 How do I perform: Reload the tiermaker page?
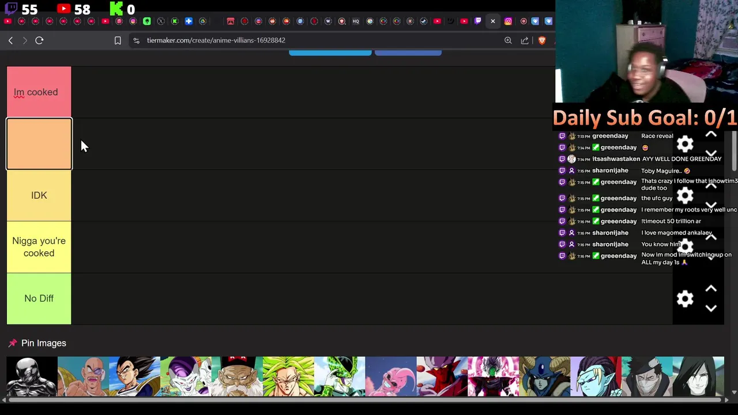39,40
